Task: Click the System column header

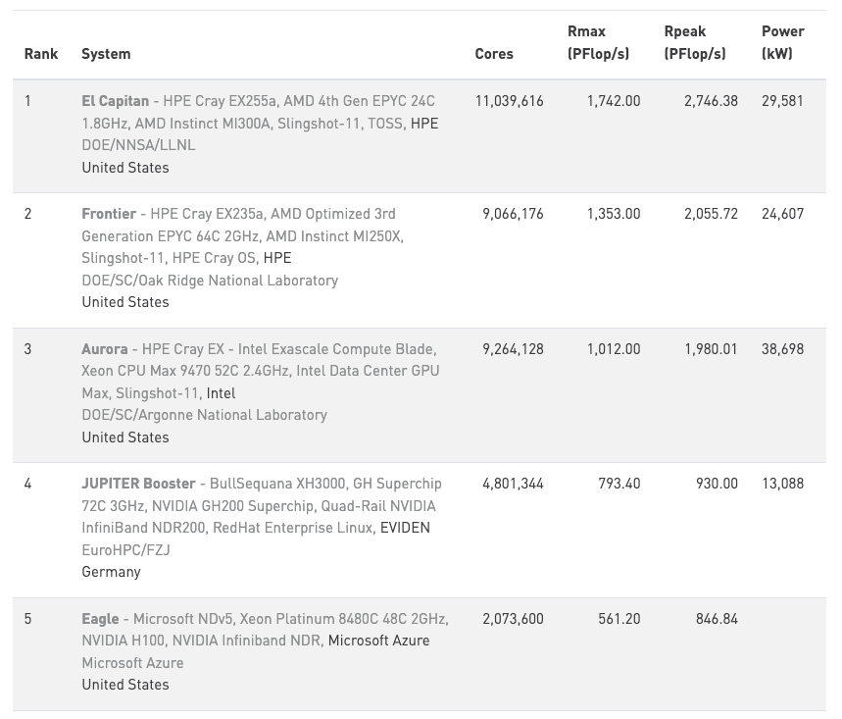Action: click(106, 54)
